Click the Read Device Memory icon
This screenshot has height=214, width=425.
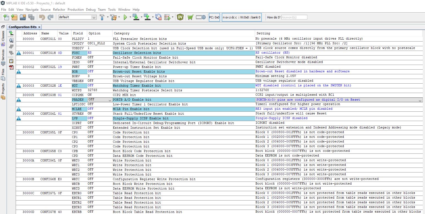[x=147, y=17]
